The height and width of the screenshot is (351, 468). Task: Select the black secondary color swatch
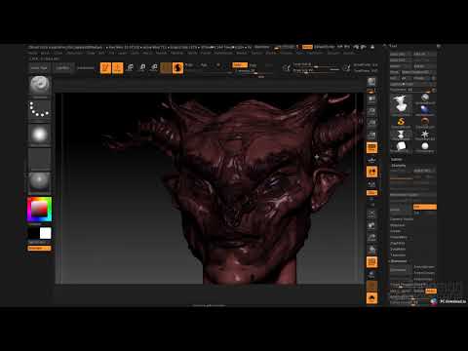pyautogui.click(x=33, y=233)
